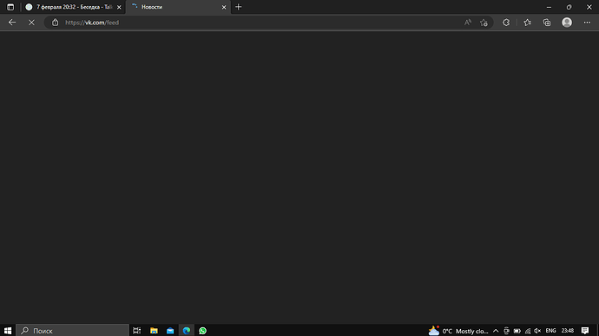Change the ENG input language
599x336 pixels.
[x=551, y=331]
